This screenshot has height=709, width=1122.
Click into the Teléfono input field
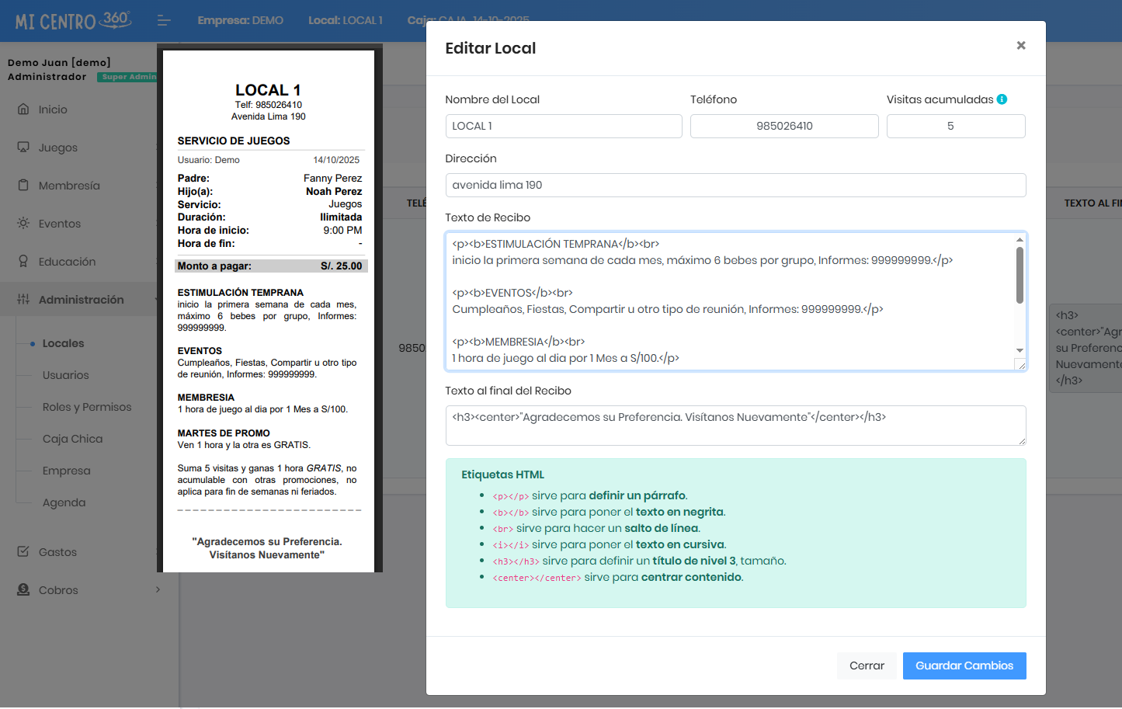point(783,127)
